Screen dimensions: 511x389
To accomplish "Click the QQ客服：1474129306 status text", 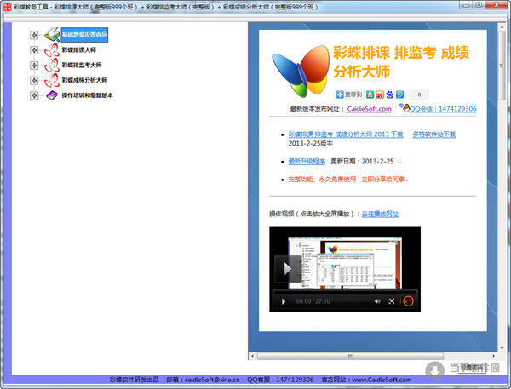I will tap(280, 380).
